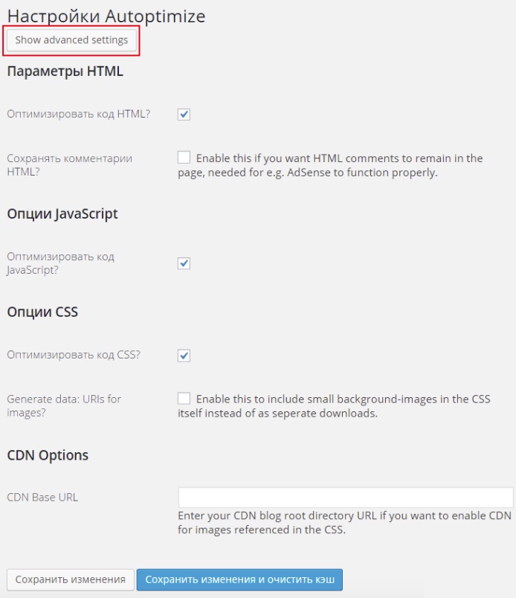
Task: Enable the Сохранять комментарии HTML checkbox
Action: coord(184,158)
